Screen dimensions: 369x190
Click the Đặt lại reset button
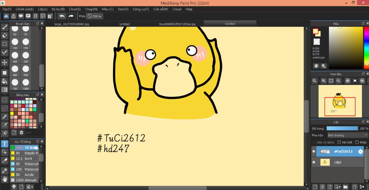point(95,16)
